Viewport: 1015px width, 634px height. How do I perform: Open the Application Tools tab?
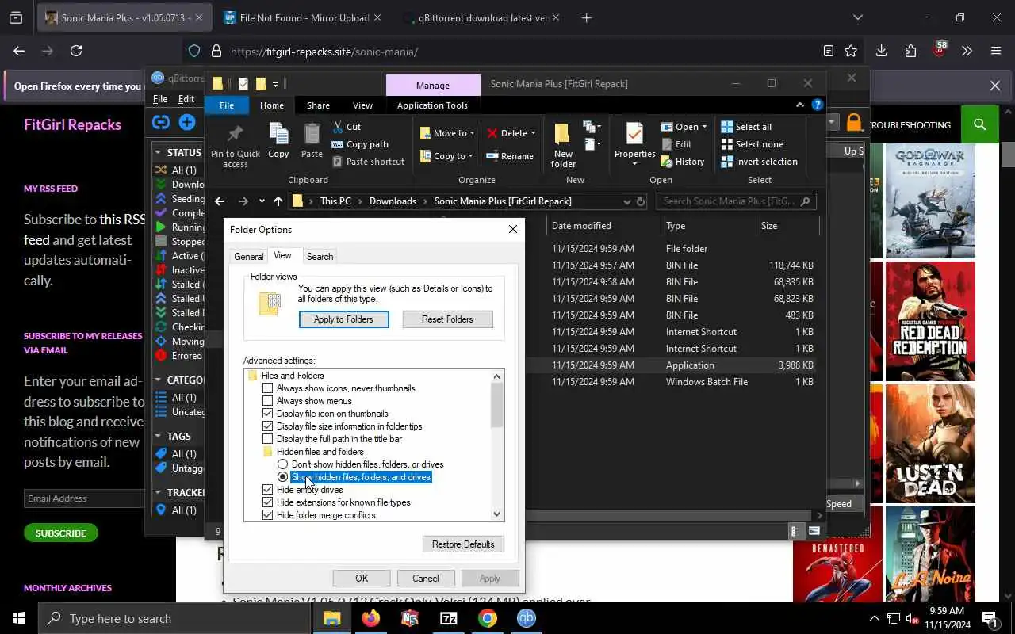[432, 105]
